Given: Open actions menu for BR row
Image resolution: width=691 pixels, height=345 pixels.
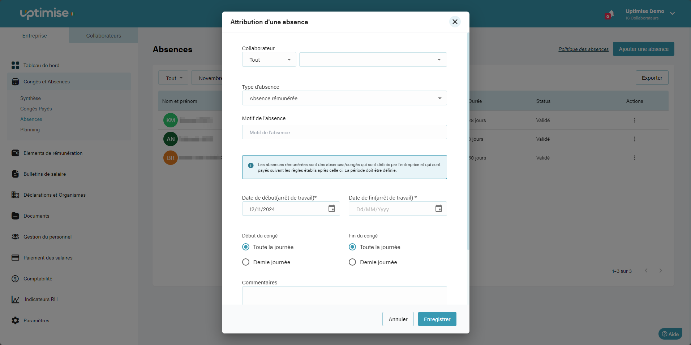Looking at the screenshot, I should (635, 158).
